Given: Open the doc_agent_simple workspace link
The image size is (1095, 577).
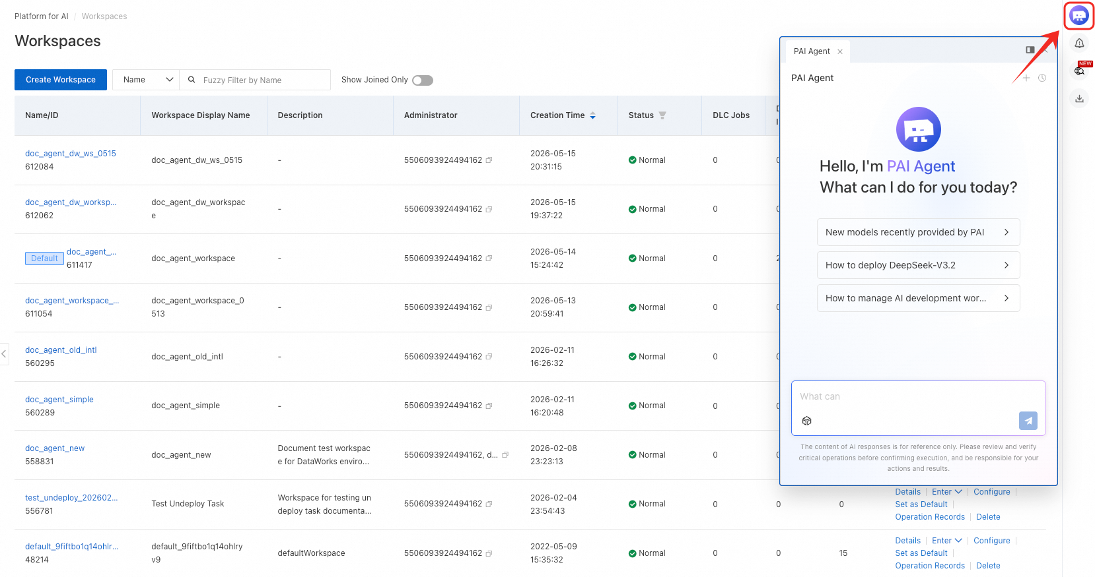Looking at the screenshot, I should pos(59,400).
